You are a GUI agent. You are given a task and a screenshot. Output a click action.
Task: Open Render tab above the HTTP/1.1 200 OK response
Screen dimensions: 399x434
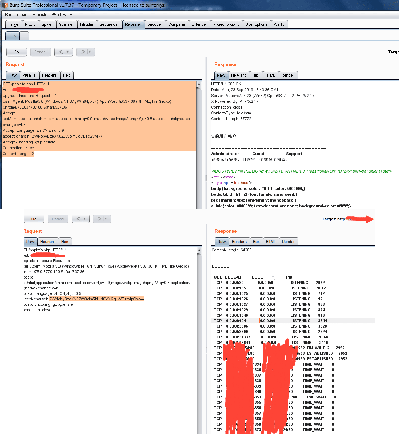click(x=287, y=76)
